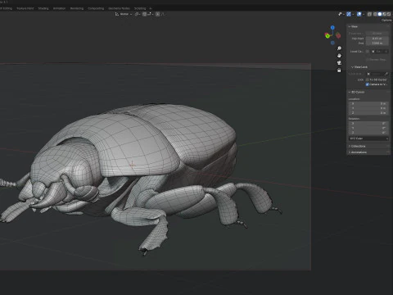This screenshot has height=295, width=393.
Task: Enable Lock To 3D Cursor checkbox
Action: tap(368, 79)
